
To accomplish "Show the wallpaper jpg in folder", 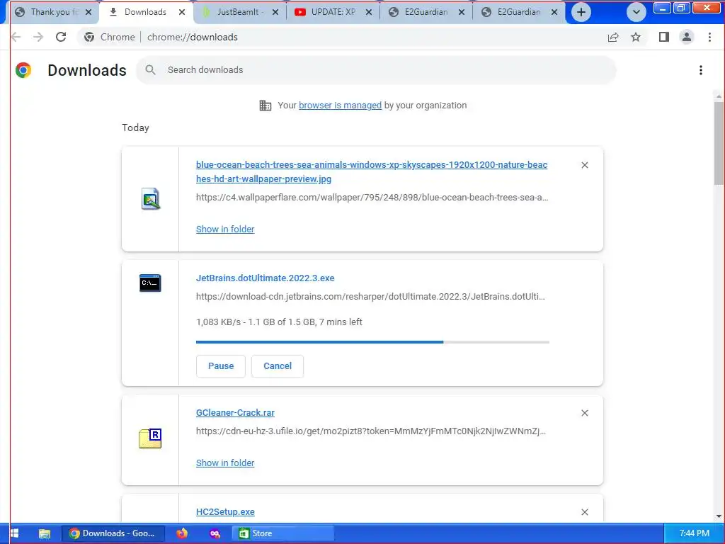I will 225,229.
